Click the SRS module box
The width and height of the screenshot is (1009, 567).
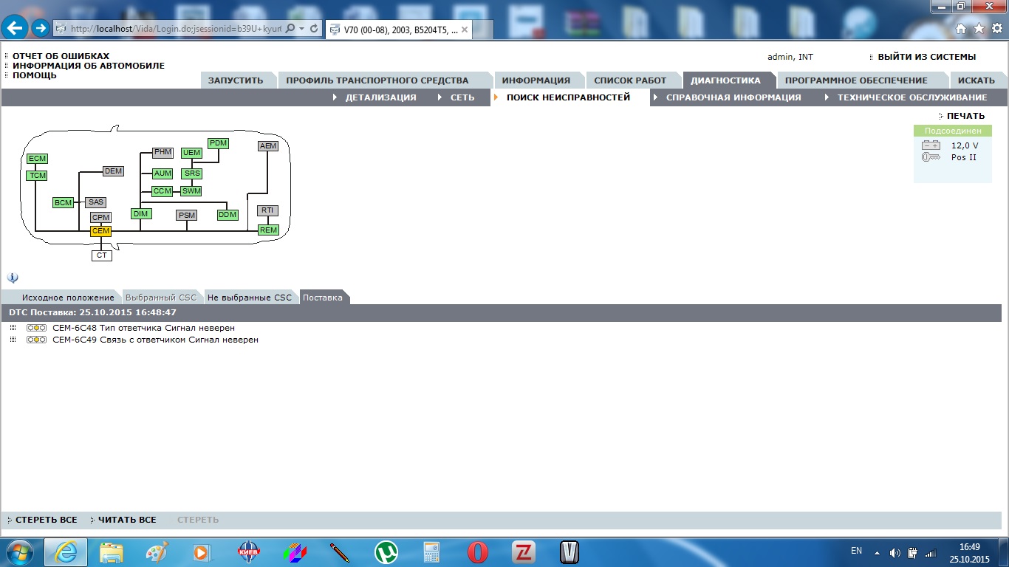(x=192, y=173)
